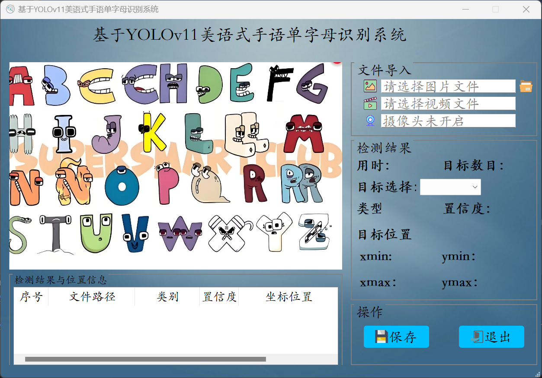Image resolution: width=542 pixels, height=378 pixels.
Task: Click the xmin label
Action: pos(376,257)
